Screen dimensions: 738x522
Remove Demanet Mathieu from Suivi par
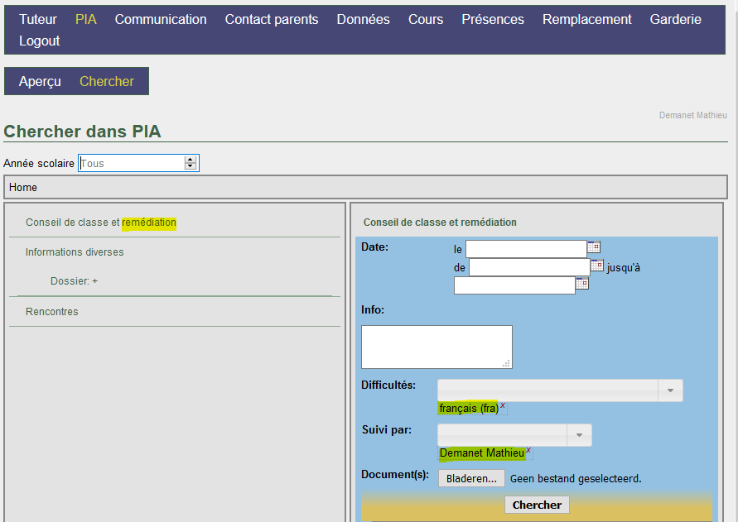[528, 450]
